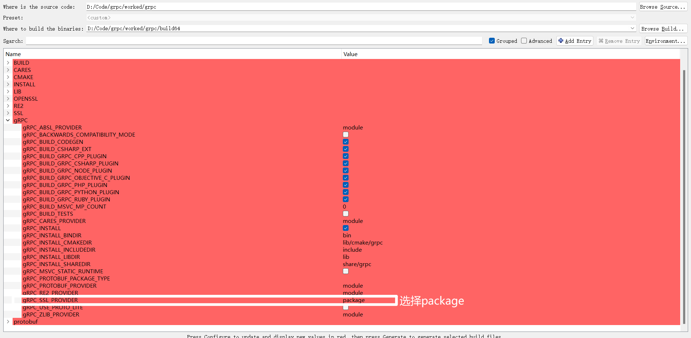Enable gRPC_MSVC_STATIC_RUNTIME checkbox
Viewport: 691px width, 338px height.
(346, 271)
